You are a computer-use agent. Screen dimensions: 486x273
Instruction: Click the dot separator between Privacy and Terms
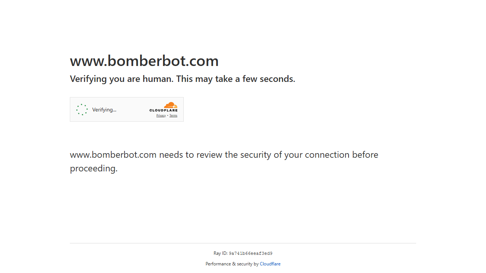click(x=167, y=116)
